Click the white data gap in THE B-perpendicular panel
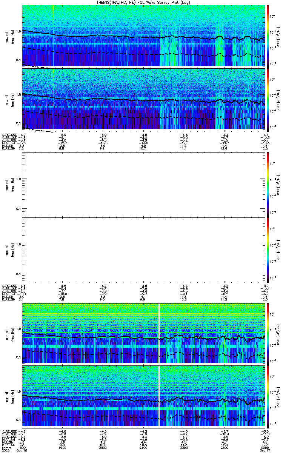The image size is (283, 453). click(x=159, y=333)
